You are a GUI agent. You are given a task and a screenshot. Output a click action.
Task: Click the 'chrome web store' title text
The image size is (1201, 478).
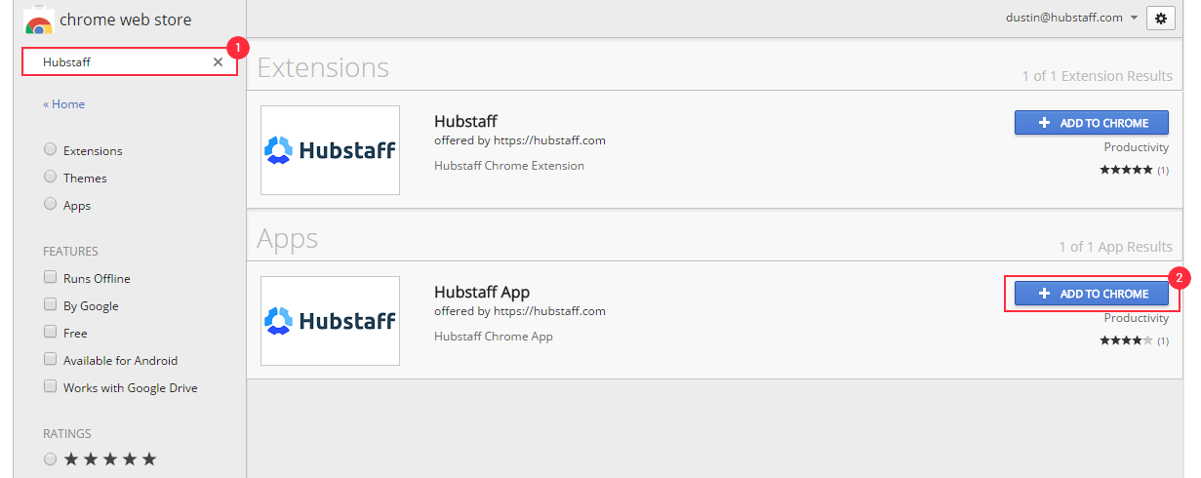(x=126, y=20)
